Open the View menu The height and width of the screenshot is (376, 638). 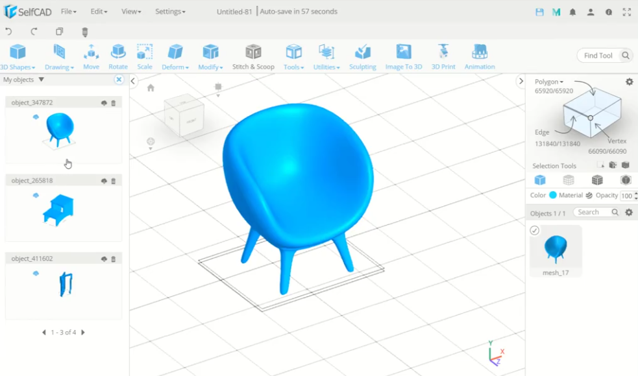click(x=131, y=12)
